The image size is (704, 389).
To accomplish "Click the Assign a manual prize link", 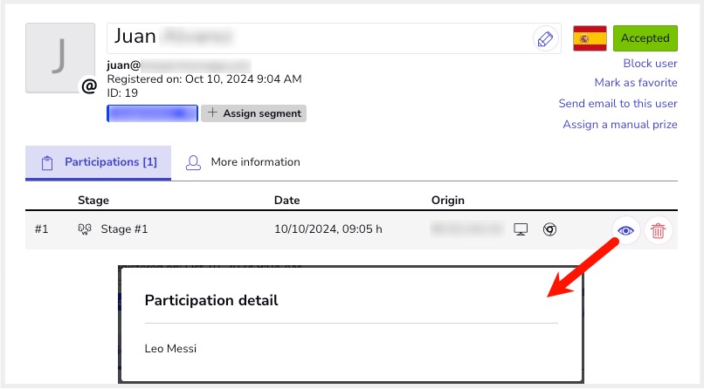I will 620,125.
